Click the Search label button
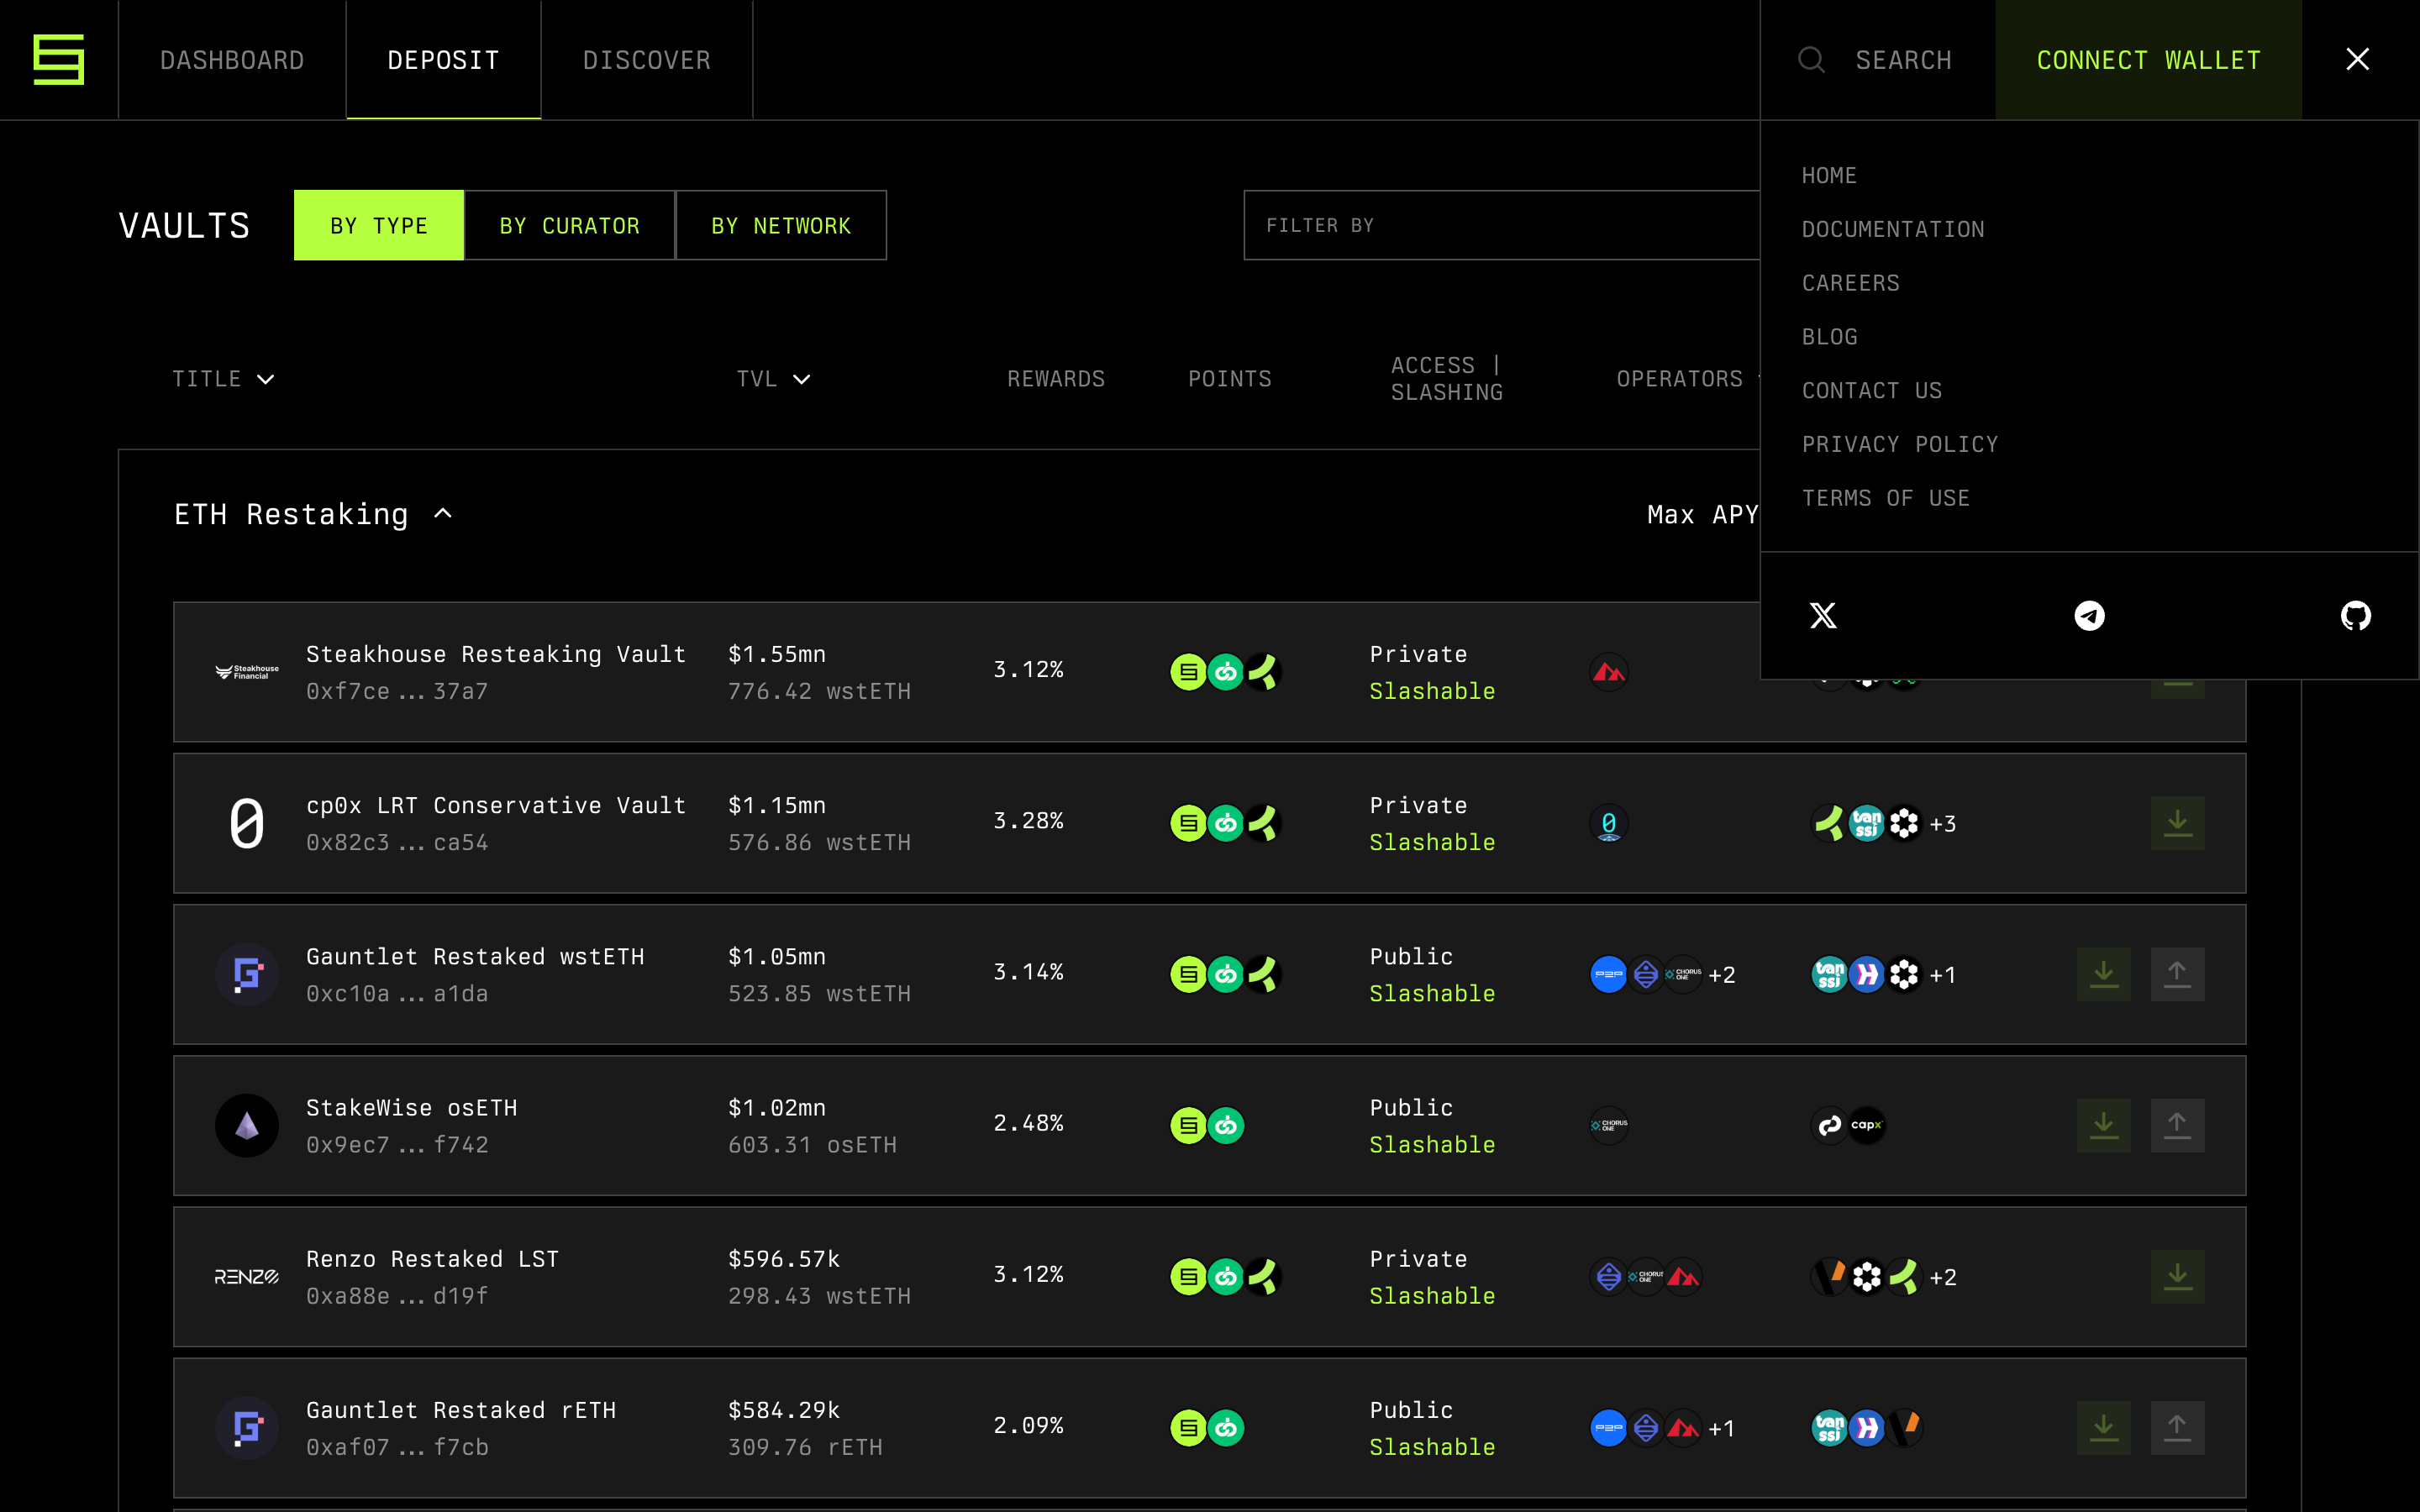This screenshot has width=2420, height=1512. click(1904, 60)
